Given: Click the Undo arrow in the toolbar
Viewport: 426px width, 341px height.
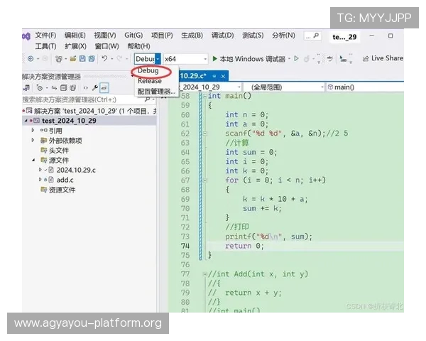Looking at the screenshot, I should tap(104, 58).
